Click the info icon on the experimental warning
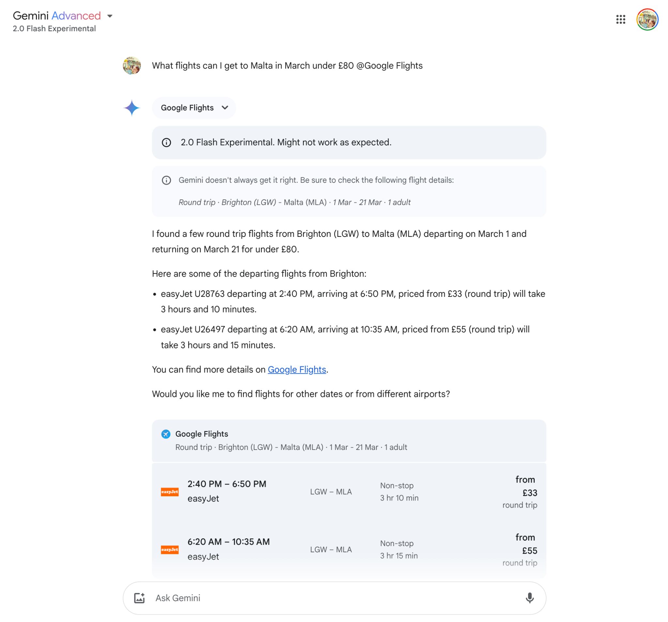The image size is (668, 622). pyautogui.click(x=167, y=142)
